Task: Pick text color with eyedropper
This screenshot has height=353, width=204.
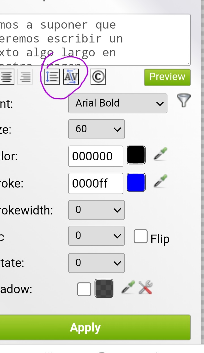Action: click(x=160, y=155)
